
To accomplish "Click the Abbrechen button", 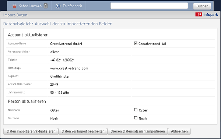I will 179,131.
